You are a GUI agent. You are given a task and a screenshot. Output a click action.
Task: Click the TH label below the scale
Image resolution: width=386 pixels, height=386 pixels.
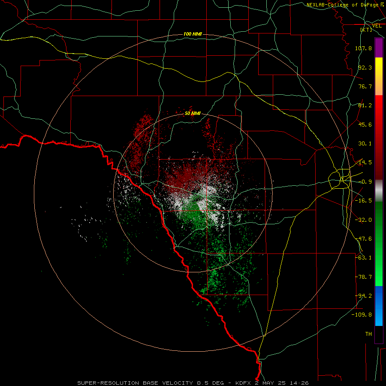click(368, 334)
